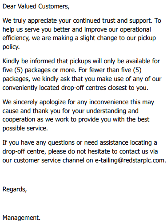Click the e-tailing@redstarplc.com email address
Screen dimensions: 167x223
(x=130, y=161)
